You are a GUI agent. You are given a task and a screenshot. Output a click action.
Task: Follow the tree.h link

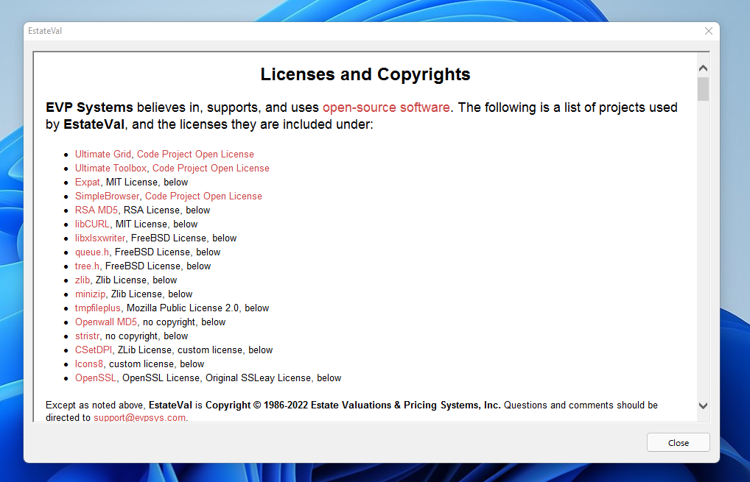tap(87, 266)
